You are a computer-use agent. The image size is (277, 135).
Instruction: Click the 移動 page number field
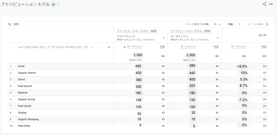click(239, 24)
